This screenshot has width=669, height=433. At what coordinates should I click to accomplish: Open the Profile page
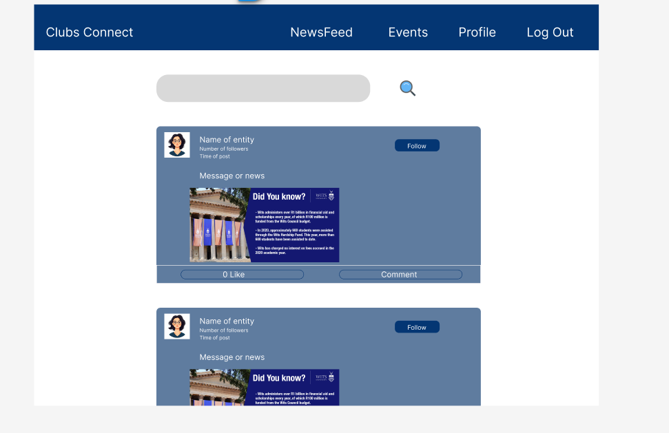click(x=477, y=32)
